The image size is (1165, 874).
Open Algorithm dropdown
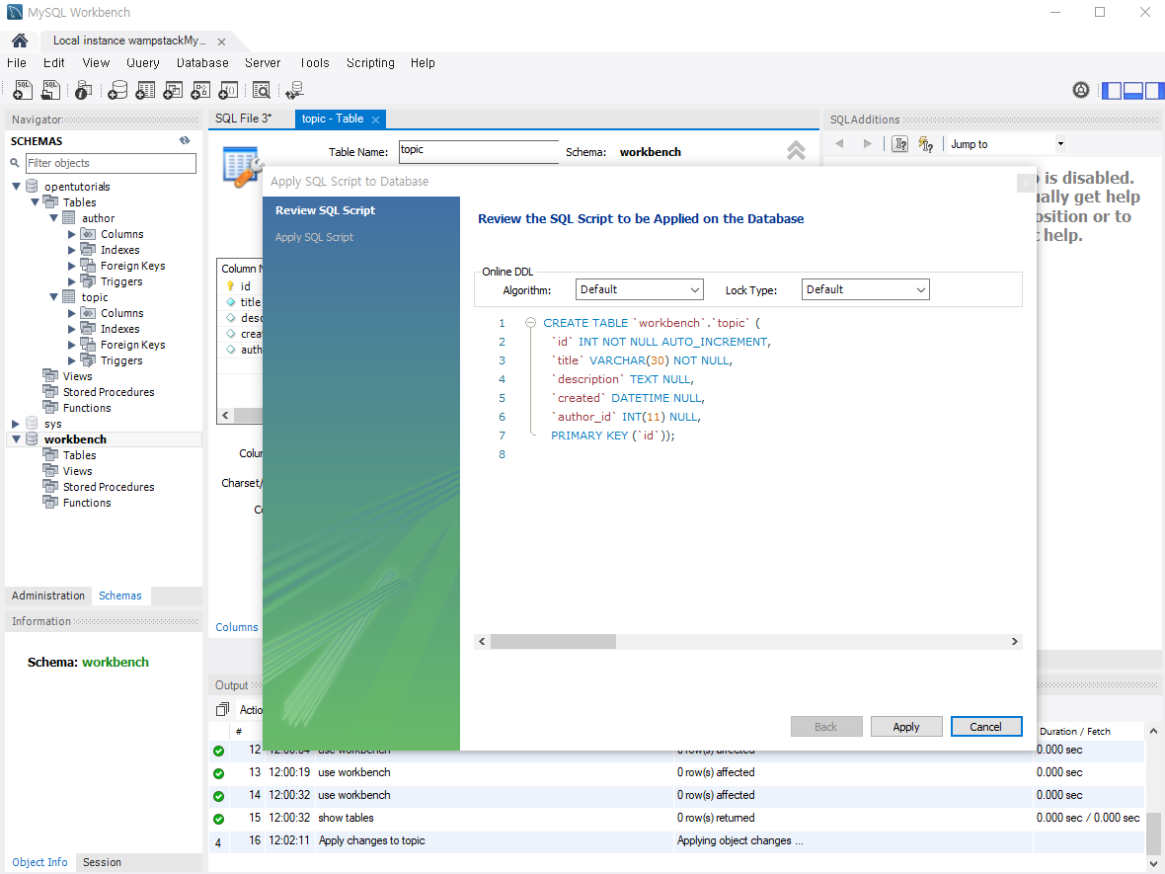tap(639, 289)
